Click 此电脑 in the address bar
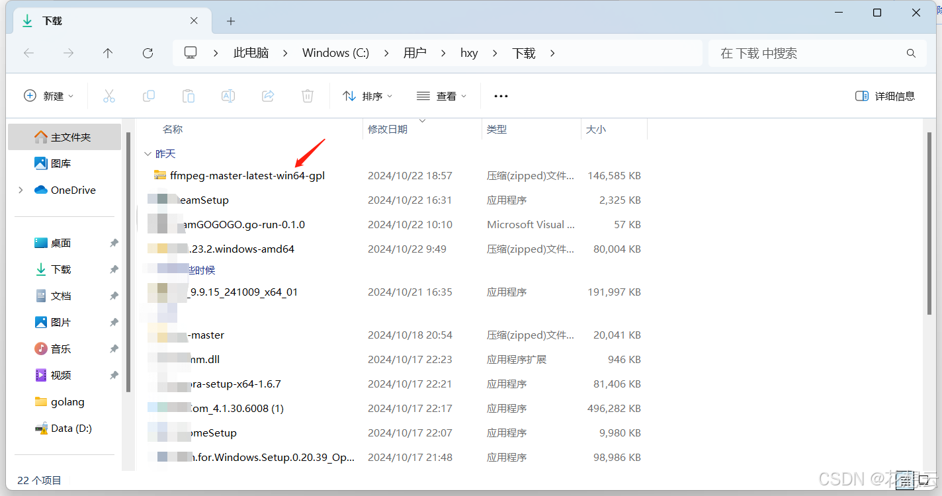This screenshot has height=496, width=942. tap(251, 53)
